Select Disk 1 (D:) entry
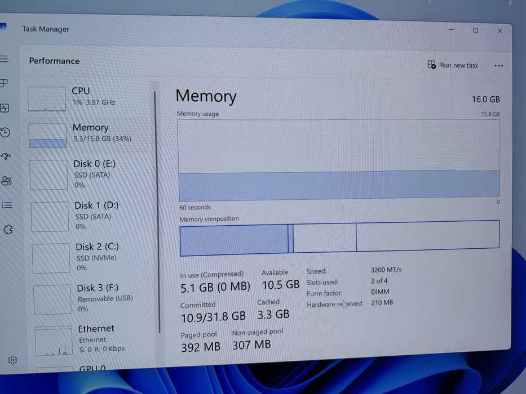Image resolution: width=526 pixels, height=394 pixels. click(x=92, y=216)
